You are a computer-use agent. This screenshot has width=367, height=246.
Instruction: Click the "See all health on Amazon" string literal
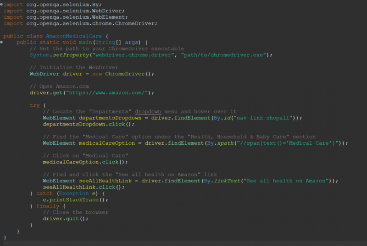coord(286,181)
